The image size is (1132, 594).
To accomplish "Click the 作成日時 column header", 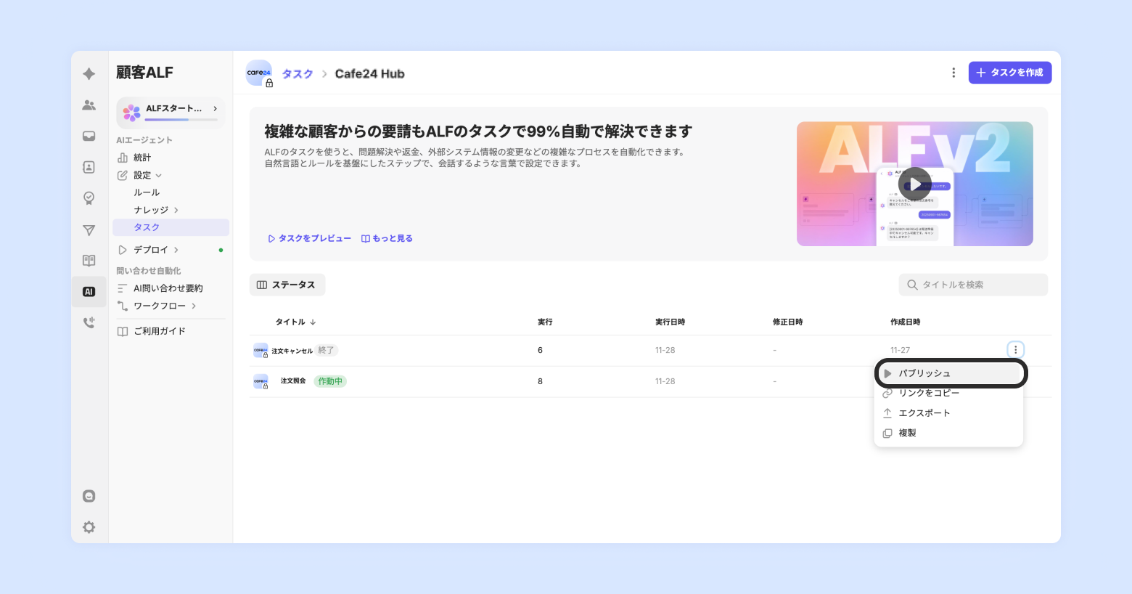I will coord(905,322).
